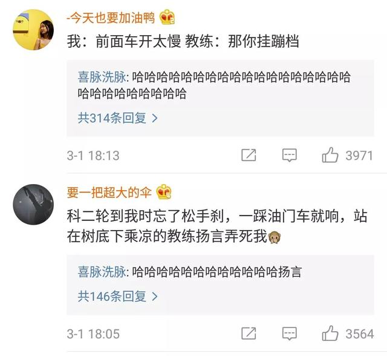Screen dimensions: 387x356
Task: Tap the 3971 like count
Action: 359,156
